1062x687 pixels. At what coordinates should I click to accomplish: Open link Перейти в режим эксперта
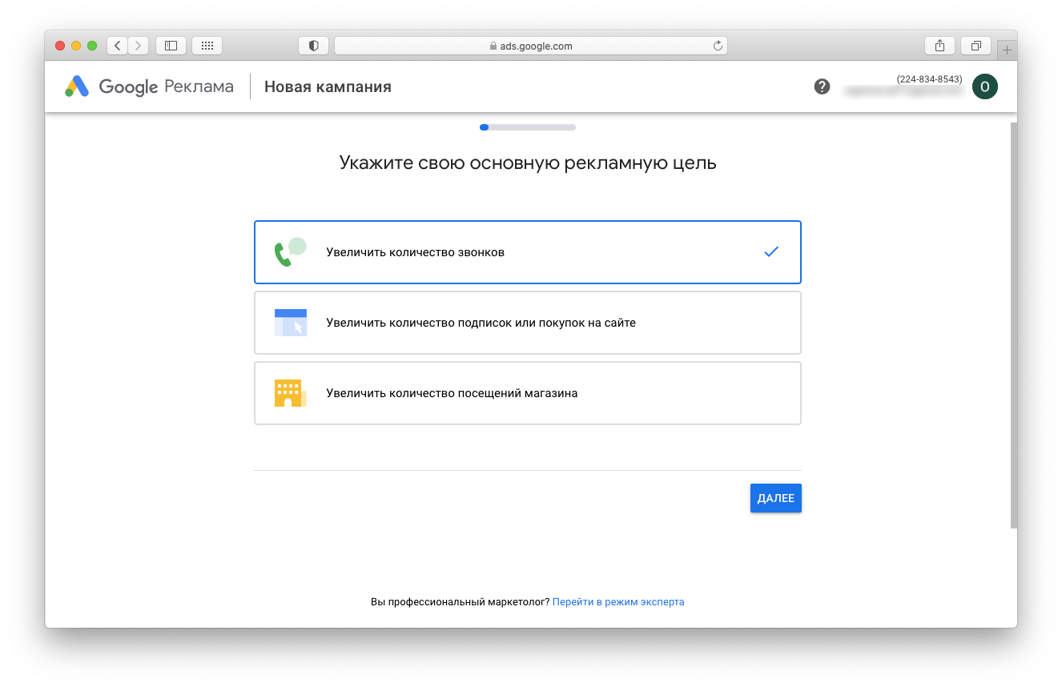618,601
